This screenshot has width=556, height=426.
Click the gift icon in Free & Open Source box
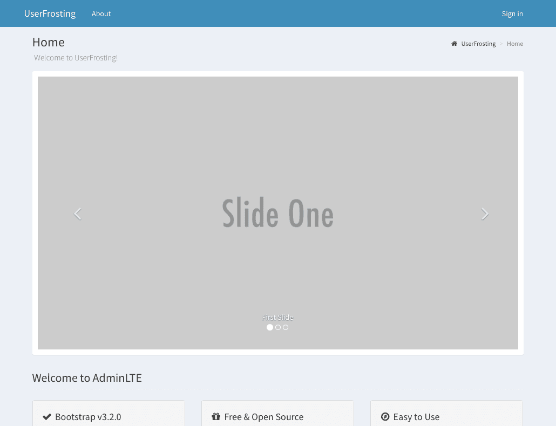(x=216, y=416)
